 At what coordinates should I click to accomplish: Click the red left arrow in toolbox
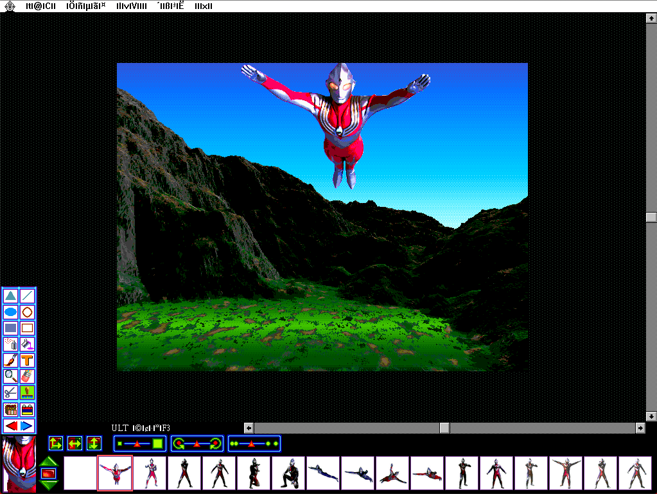(12, 426)
